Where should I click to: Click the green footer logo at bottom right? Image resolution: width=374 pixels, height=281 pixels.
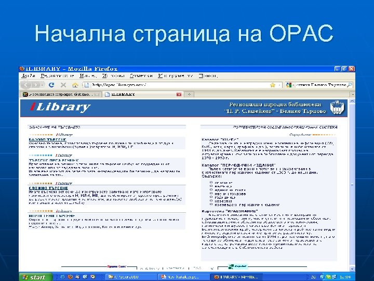(x=238, y=266)
